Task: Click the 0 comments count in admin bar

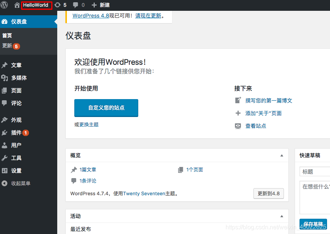Action: pos(83,5)
